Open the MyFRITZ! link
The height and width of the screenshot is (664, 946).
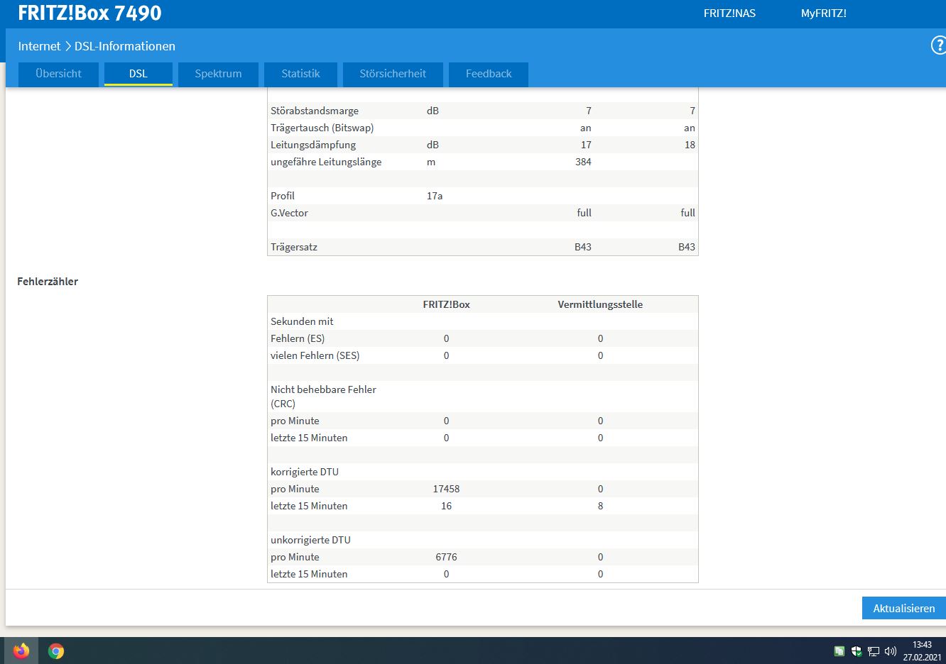click(x=824, y=13)
